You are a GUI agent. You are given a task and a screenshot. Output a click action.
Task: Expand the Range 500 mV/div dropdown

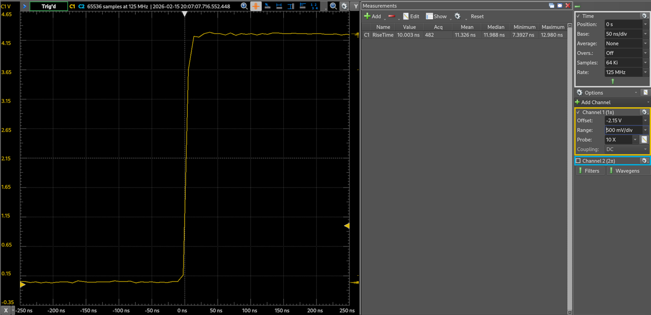point(645,130)
